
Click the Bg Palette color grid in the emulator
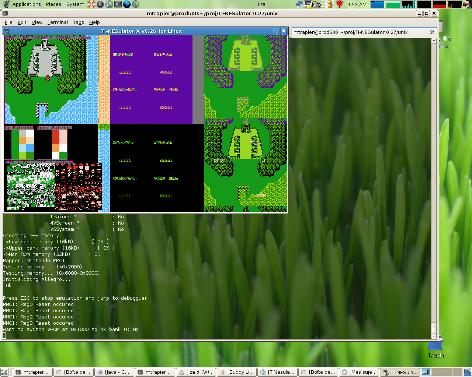(19, 145)
